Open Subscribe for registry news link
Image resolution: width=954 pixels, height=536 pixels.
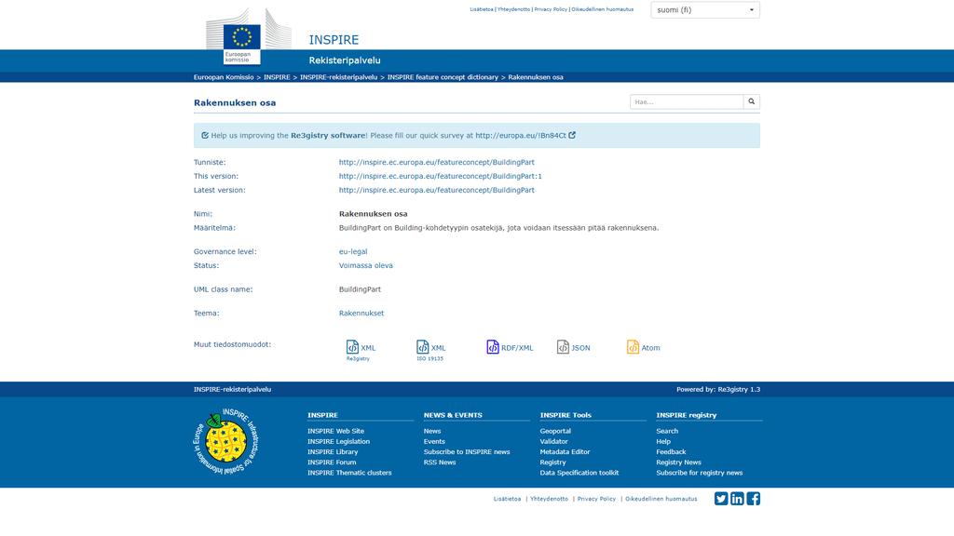click(699, 472)
